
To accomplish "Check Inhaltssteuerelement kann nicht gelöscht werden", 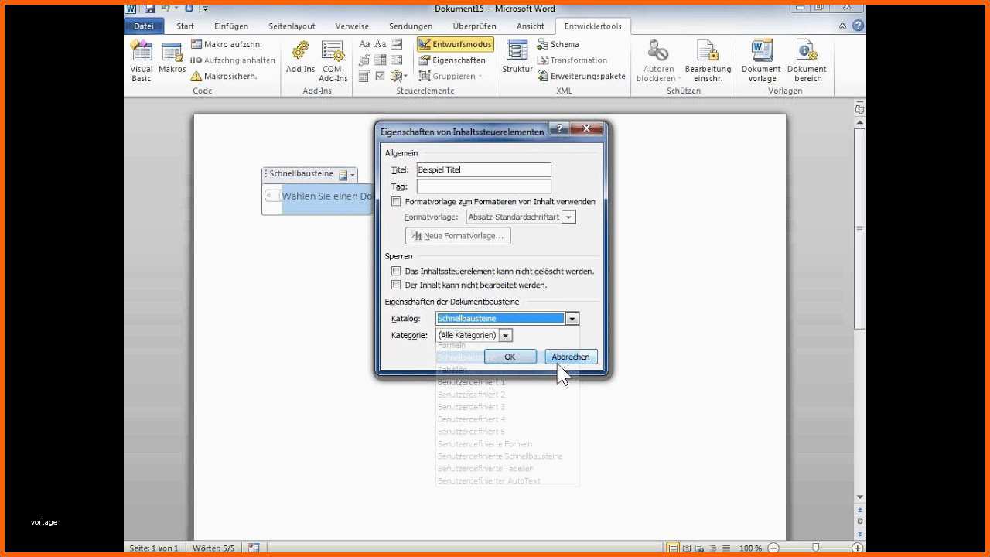I will 396,271.
